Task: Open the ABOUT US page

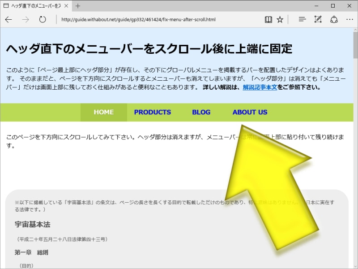Action: [x=249, y=112]
